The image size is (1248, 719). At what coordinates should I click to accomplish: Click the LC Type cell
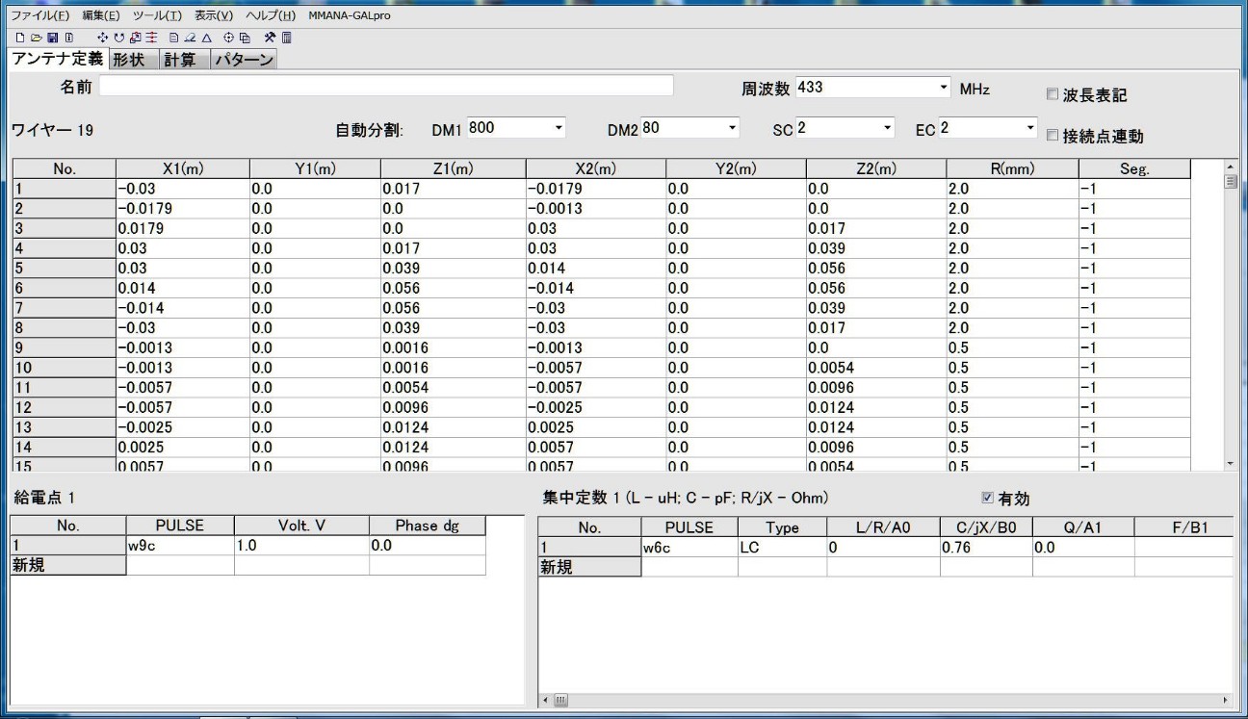pos(782,548)
